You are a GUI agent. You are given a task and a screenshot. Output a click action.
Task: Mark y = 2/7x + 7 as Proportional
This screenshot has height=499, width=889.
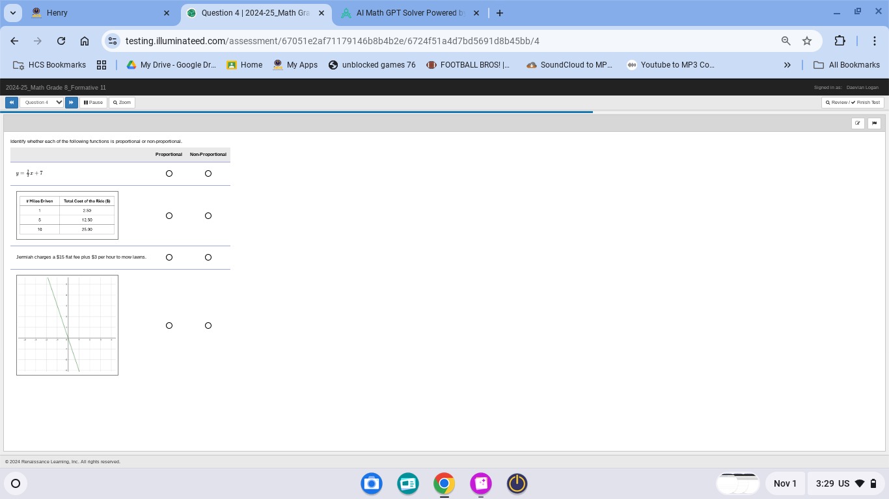pyautogui.click(x=169, y=173)
